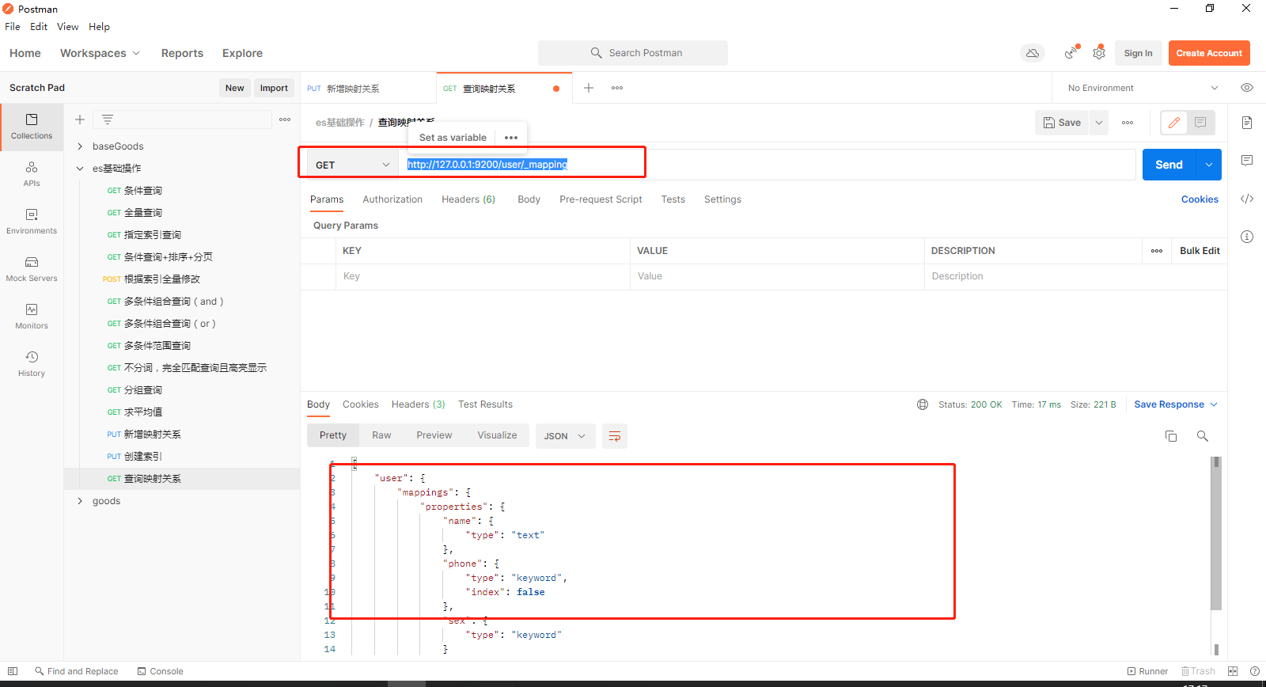Click the two-pane layout icon in status bar
This screenshot has height=687, width=1266.
click(1233, 671)
